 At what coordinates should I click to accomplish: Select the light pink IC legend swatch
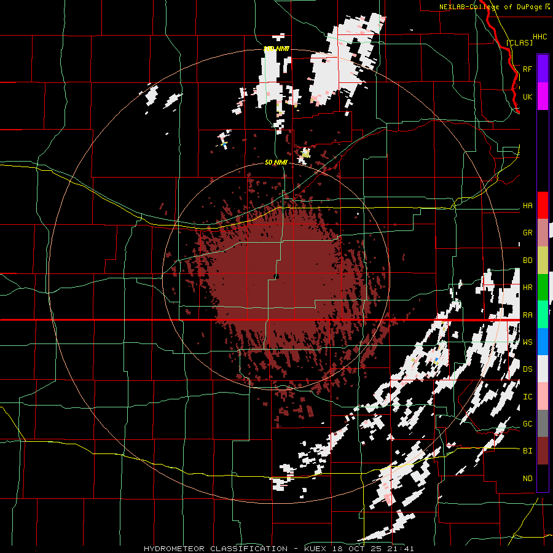(543, 396)
